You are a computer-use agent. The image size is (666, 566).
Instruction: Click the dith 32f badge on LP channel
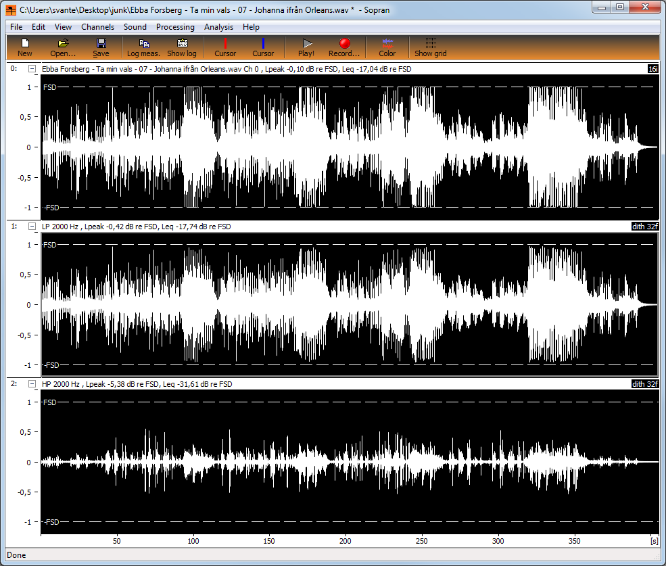click(x=645, y=227)
